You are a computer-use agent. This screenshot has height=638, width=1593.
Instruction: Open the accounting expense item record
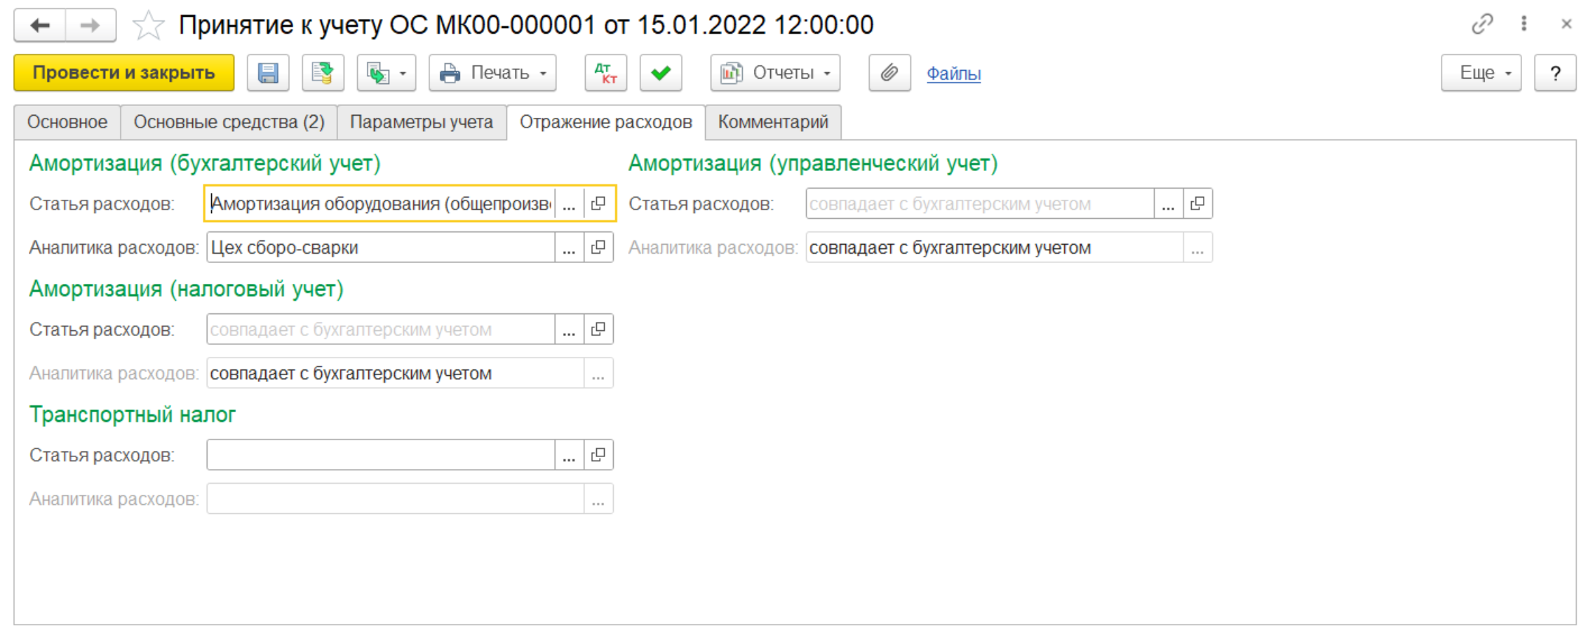point(598,204)
